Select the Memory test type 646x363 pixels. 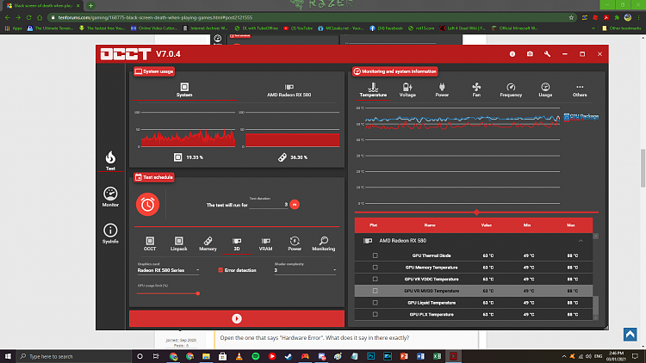(x=208, y=243)
